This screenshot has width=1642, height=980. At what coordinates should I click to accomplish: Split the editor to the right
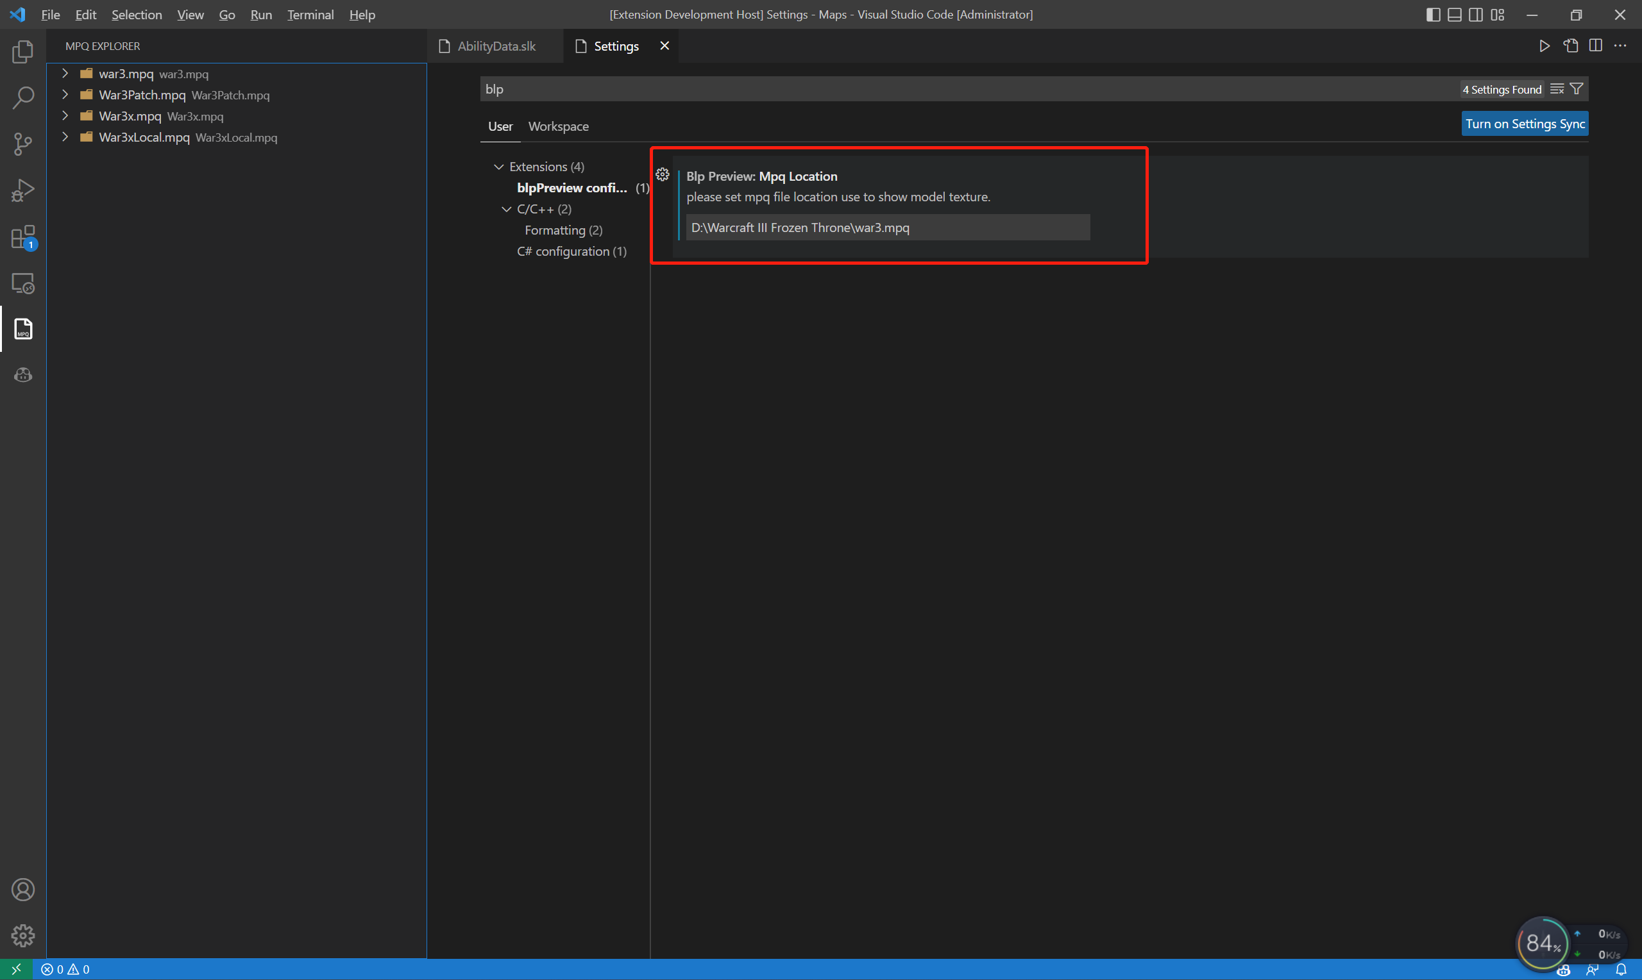click(1596, 46)
